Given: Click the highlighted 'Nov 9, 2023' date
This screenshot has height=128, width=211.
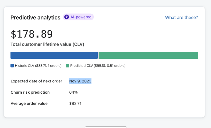Looking at the screenshot, I should tap(80, 81).
